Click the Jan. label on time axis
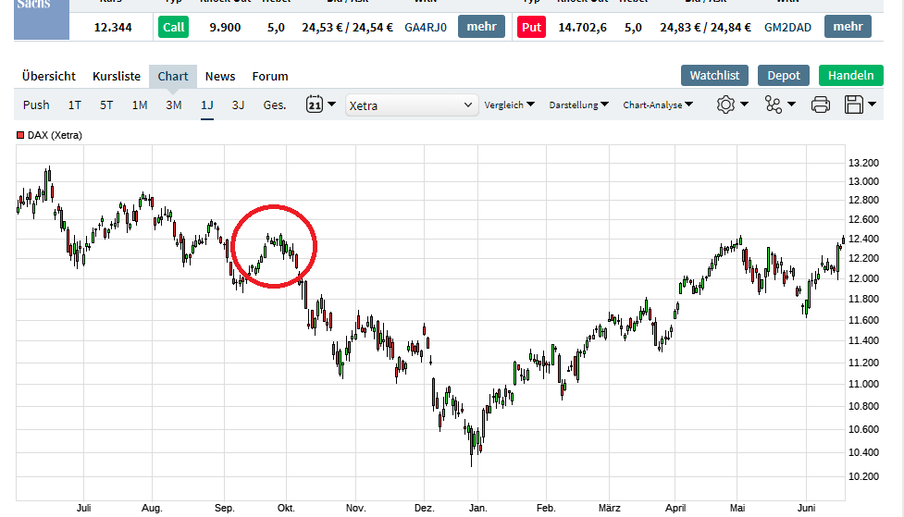 478,508
